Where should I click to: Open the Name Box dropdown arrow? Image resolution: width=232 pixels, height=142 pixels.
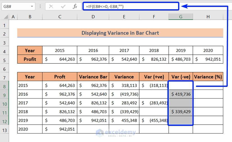point(32,6)
